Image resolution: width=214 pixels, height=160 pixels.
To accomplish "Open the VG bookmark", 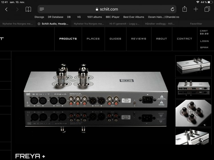I will (79, 17).
